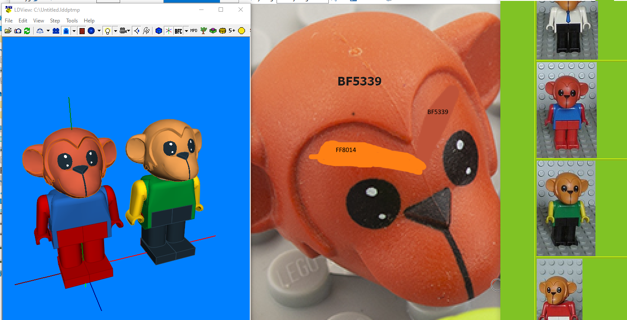Toggle primitive substitution blue sphere icon
The image size is (627, 320).
click(x=91, y=31)
